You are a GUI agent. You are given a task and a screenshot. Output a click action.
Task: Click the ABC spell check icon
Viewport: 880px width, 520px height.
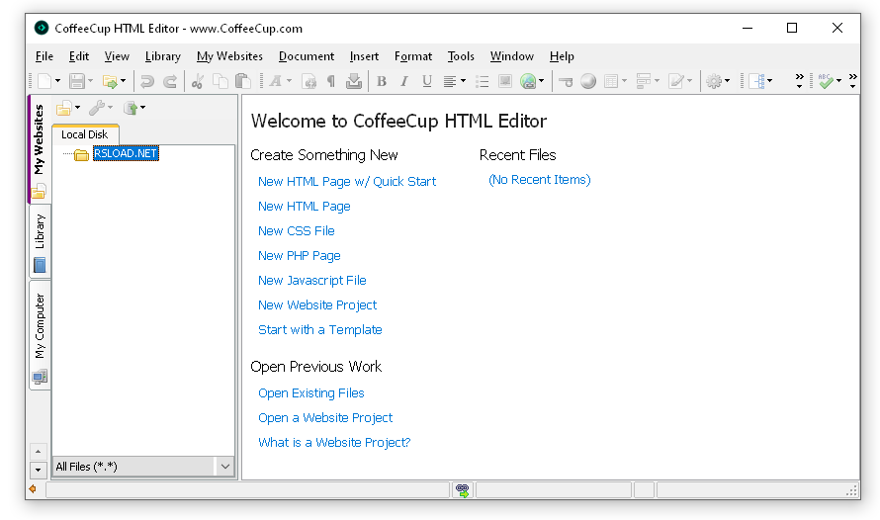coord(826,81)
